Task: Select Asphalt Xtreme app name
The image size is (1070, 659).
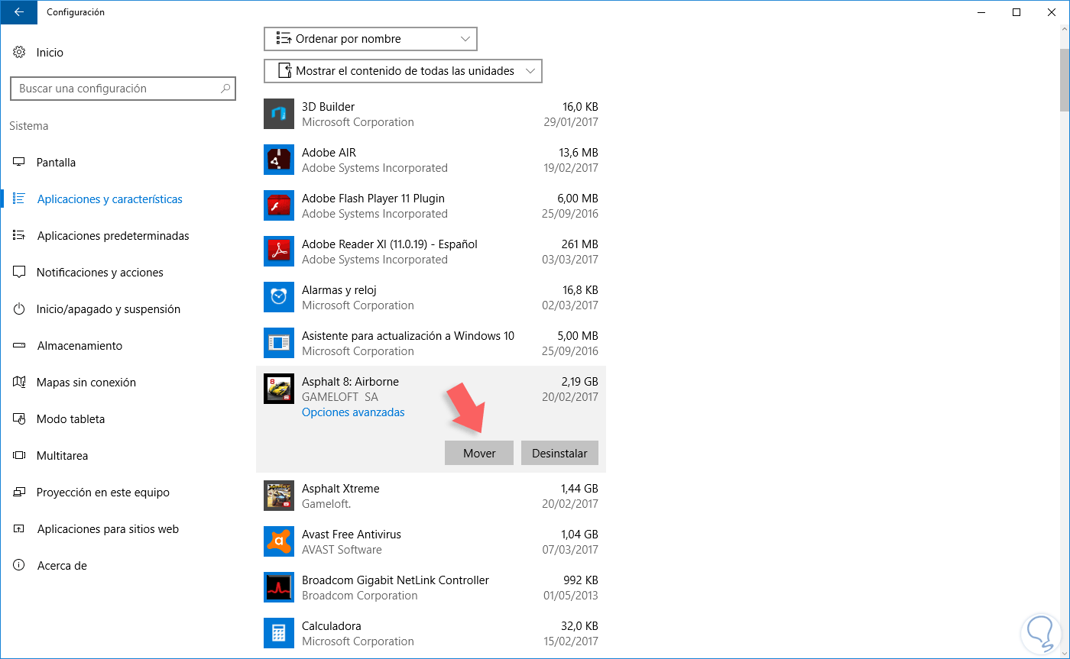Action: [x=341, y=489]
